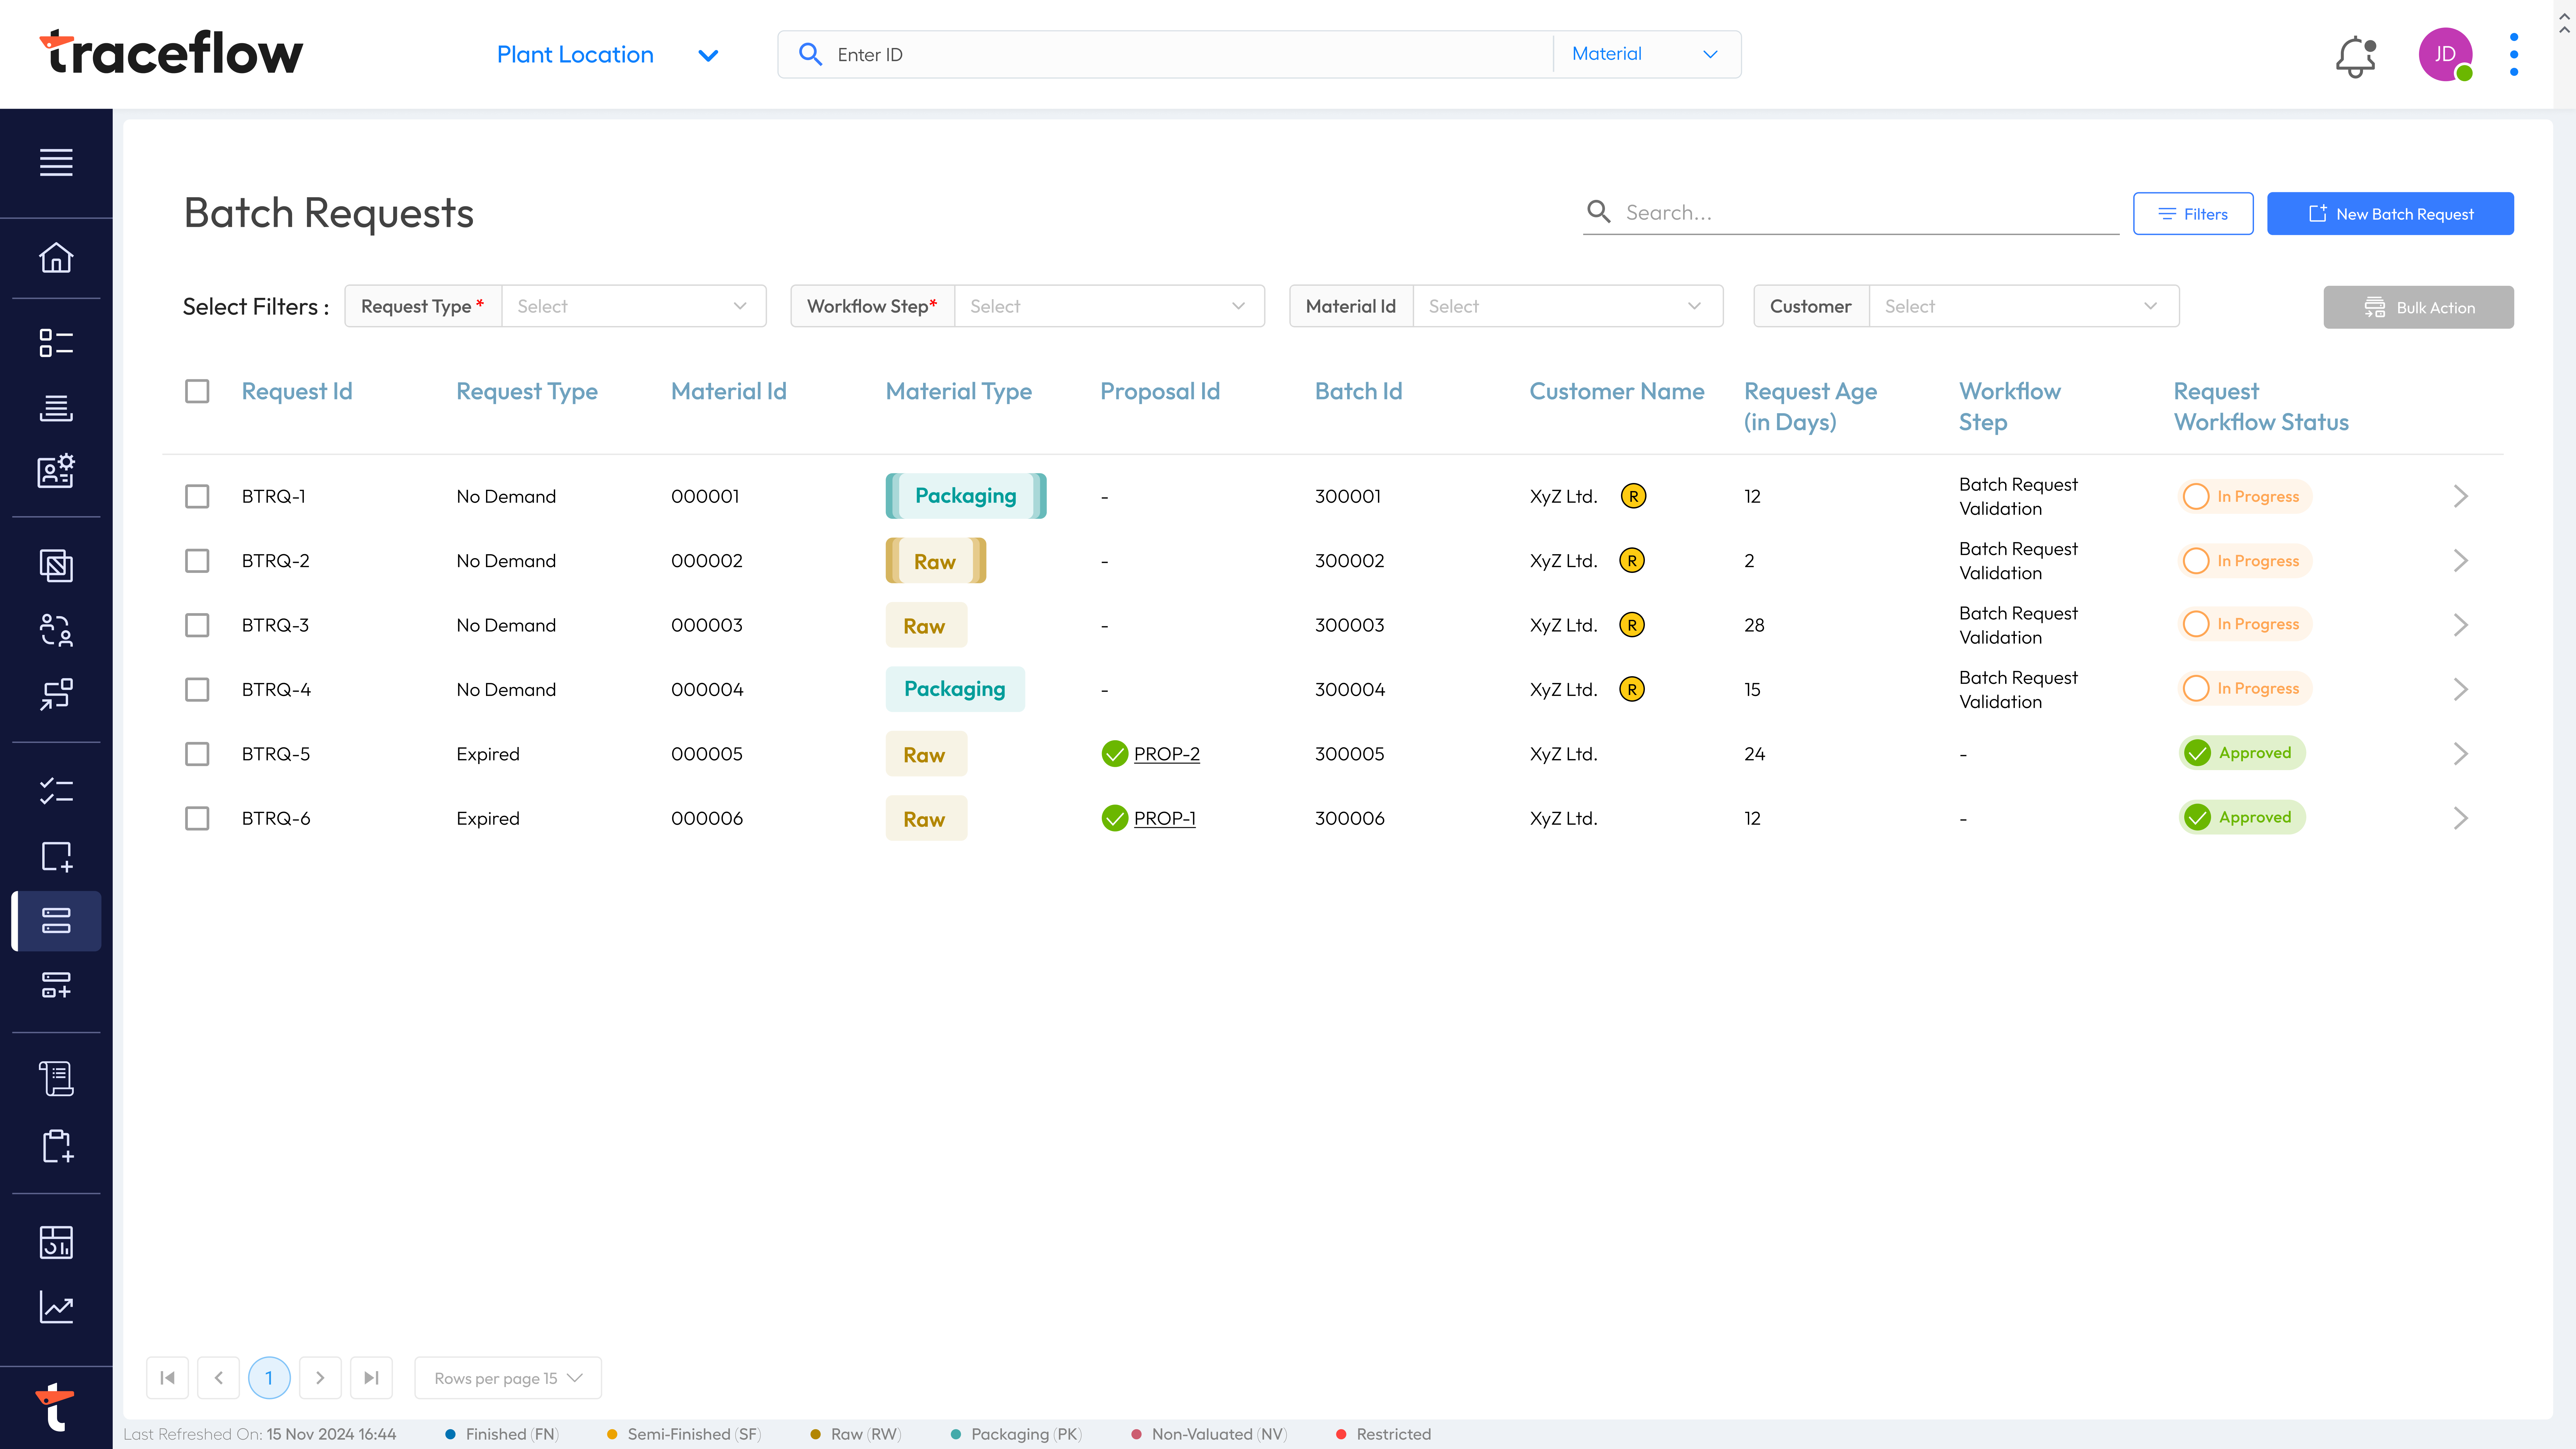The image size is (2576, 1449).
Task: Open Rows per page dropdown
Action: tap(508, 1378)
